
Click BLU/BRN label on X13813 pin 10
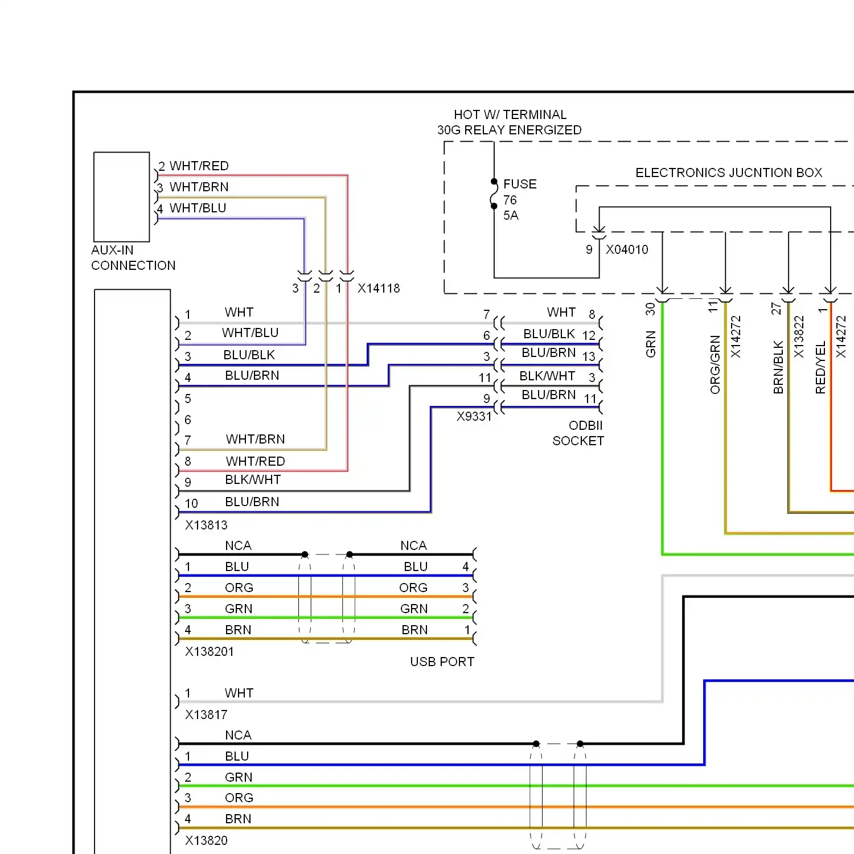click(252, 502)
